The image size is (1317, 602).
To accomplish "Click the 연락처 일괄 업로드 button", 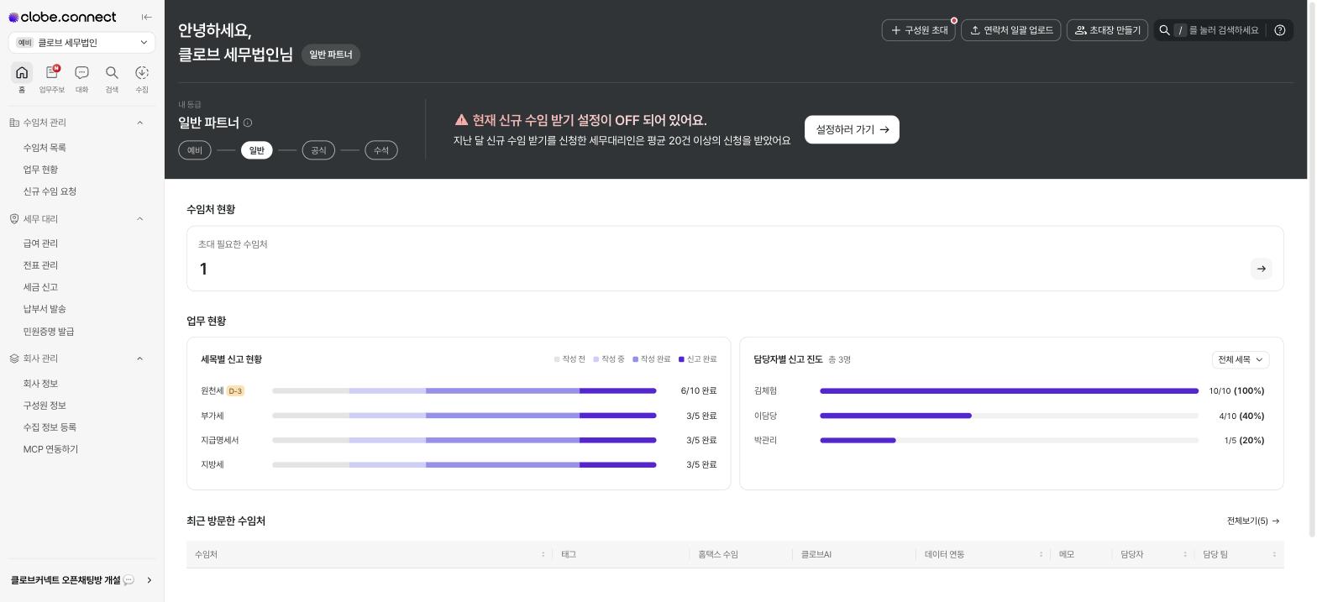I will (1011, 30).
